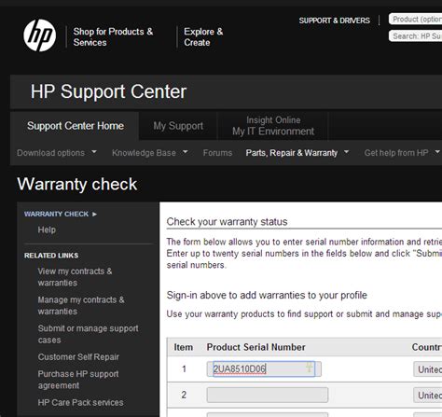Open HP Care Pack services link
Image resolution: width=442 pixels, height=417 pixels.
[x=80, y=402]
